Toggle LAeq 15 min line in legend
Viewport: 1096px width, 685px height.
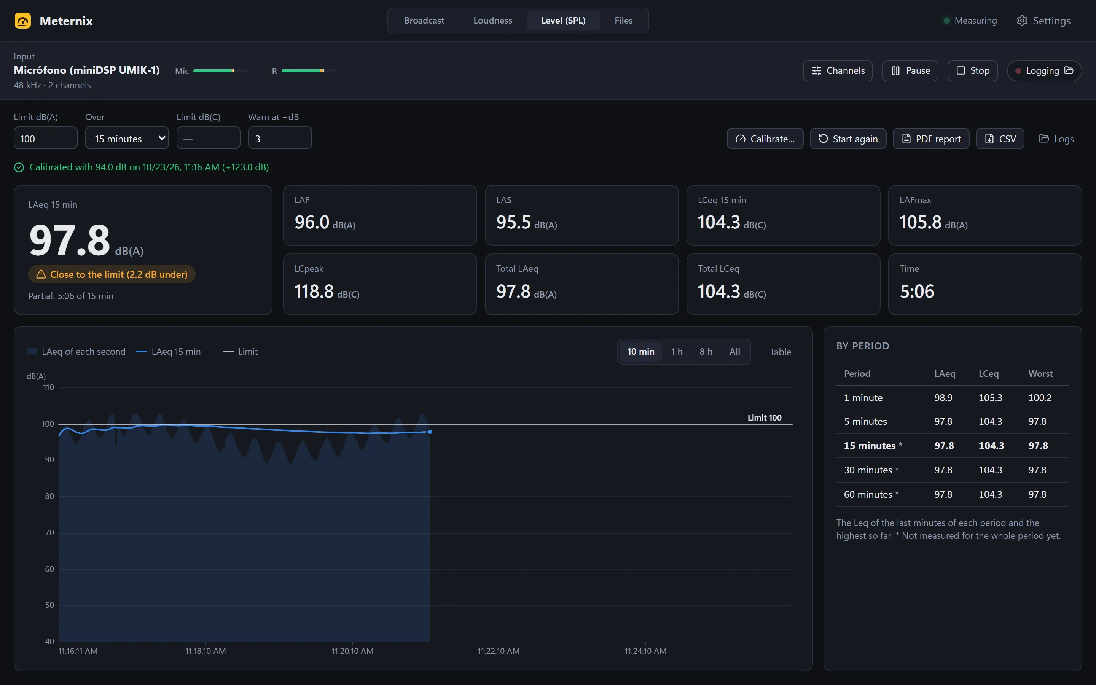coord(169,352)
